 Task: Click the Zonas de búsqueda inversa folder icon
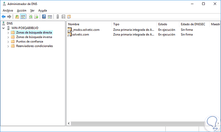pos(13,37)
